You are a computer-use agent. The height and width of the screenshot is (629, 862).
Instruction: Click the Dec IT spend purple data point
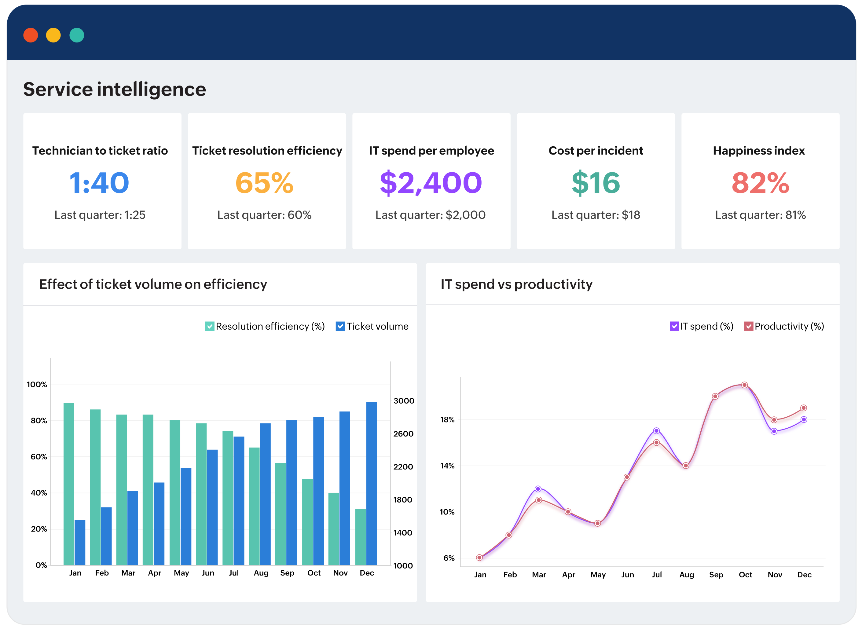804,419
